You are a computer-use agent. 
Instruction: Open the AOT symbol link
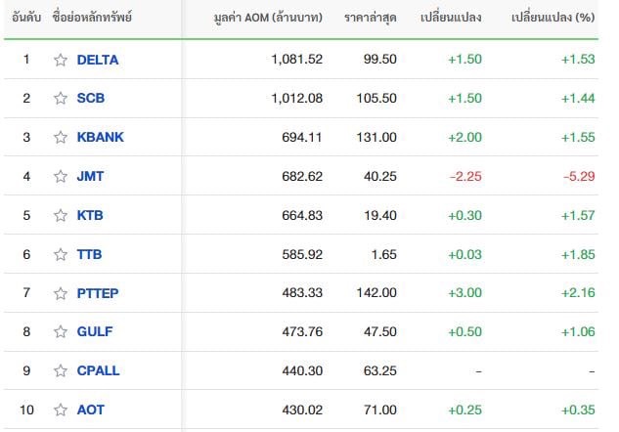90,410
